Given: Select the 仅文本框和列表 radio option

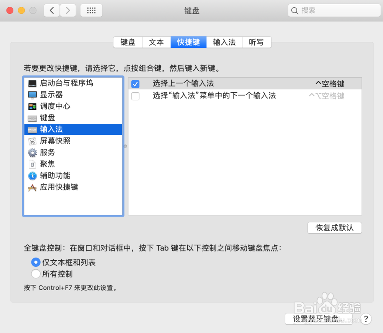Looking at the screenshot, I should pos(36,262).
